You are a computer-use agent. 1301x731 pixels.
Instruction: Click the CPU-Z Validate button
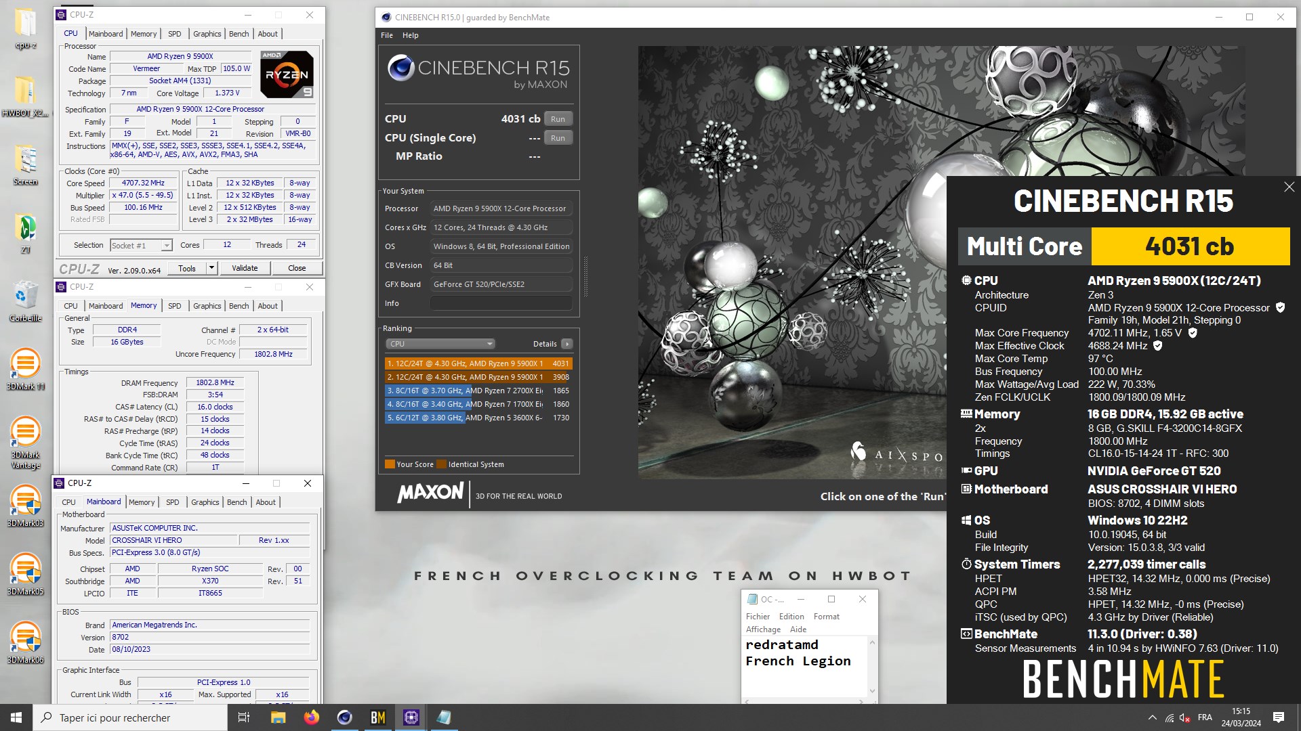coord(245,268)
